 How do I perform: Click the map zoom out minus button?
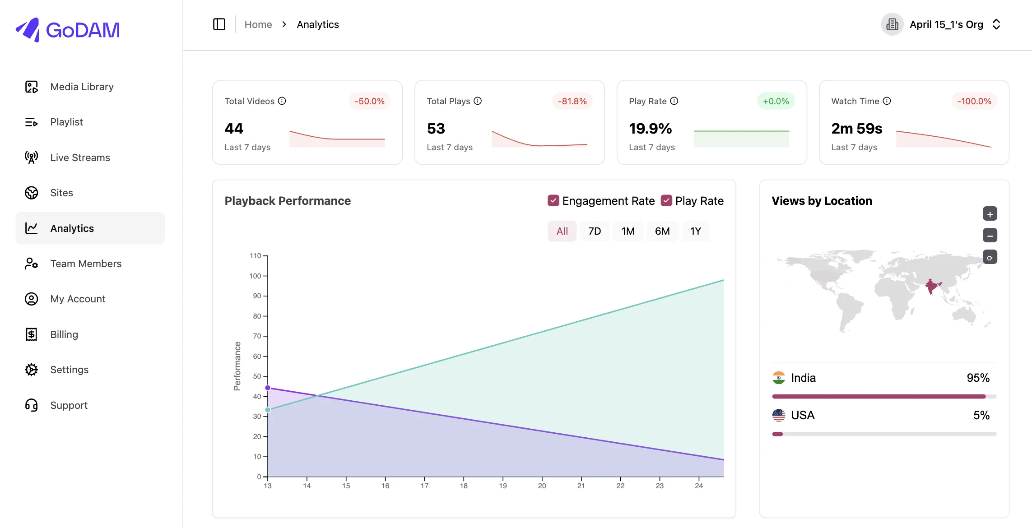pos(990,235)
